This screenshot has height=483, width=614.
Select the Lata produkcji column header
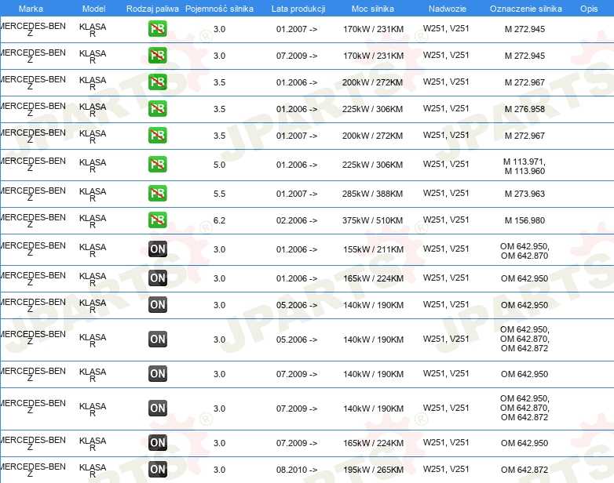click(x=298, y=9)
